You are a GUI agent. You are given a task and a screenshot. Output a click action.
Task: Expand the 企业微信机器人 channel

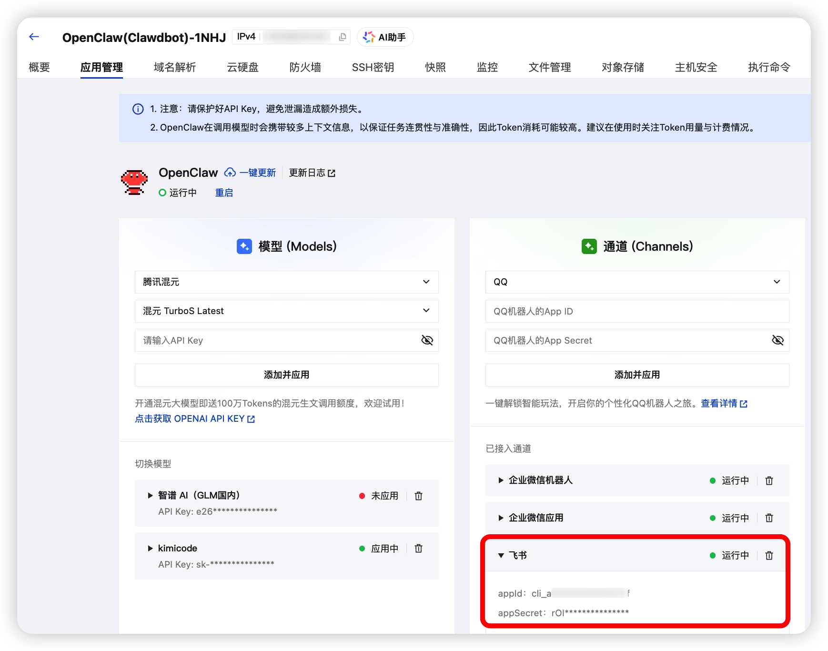501,480
